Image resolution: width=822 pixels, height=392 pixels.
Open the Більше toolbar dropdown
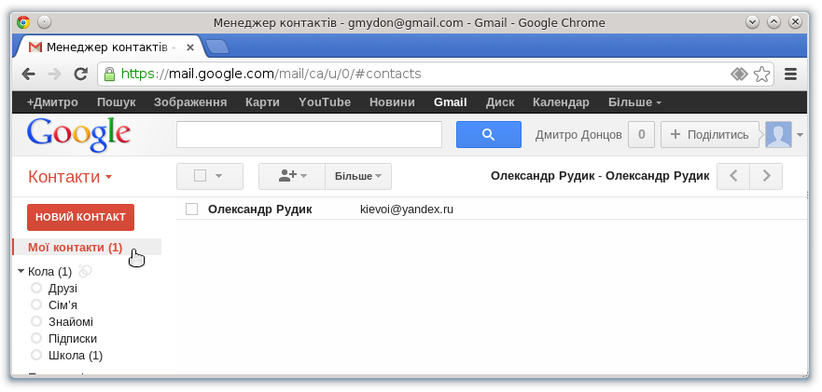pos(358,176)
